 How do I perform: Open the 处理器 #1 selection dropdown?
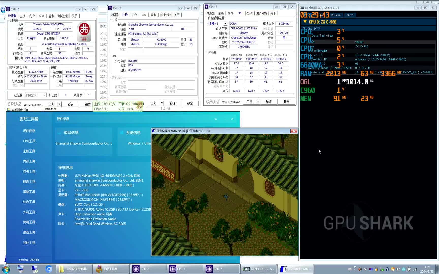point(44,95)
